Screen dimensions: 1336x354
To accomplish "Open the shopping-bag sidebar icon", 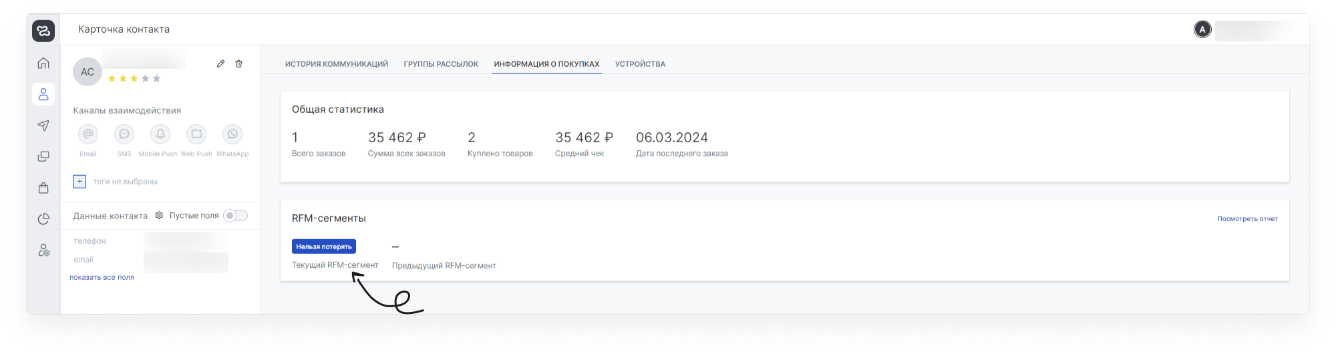I will 43,188.
